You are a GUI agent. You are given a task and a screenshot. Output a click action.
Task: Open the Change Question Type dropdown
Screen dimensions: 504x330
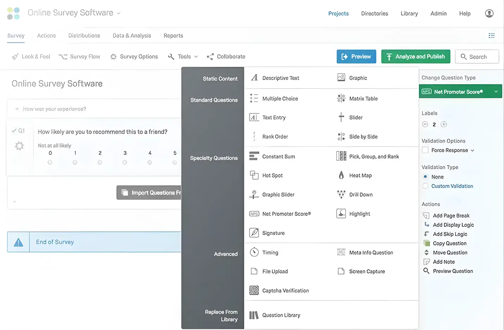(x=460, y=91)
